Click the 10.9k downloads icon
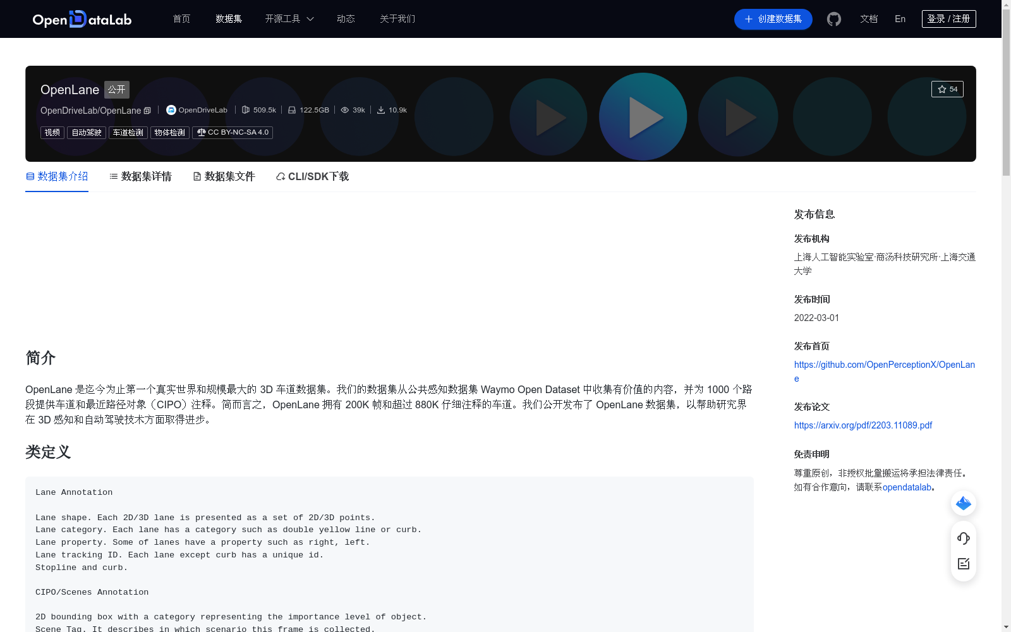This screenshot has height=632, width=1011. click(x=381, y=110)
